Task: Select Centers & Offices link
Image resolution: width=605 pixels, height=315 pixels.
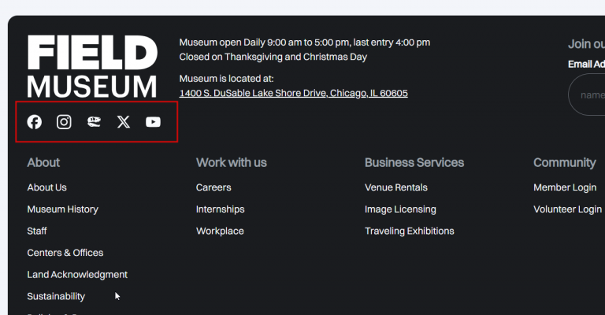Action: [65, 253]
